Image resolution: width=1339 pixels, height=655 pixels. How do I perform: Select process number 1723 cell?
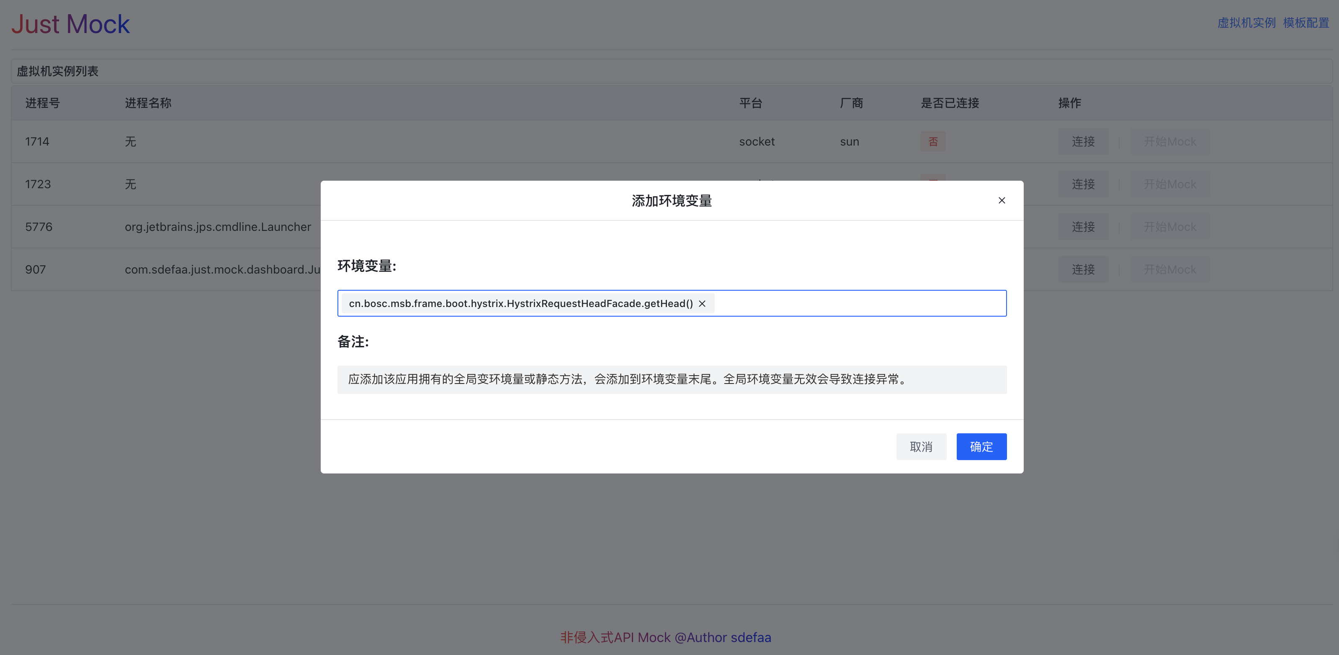pyautogui.click(x=38, y=184)
